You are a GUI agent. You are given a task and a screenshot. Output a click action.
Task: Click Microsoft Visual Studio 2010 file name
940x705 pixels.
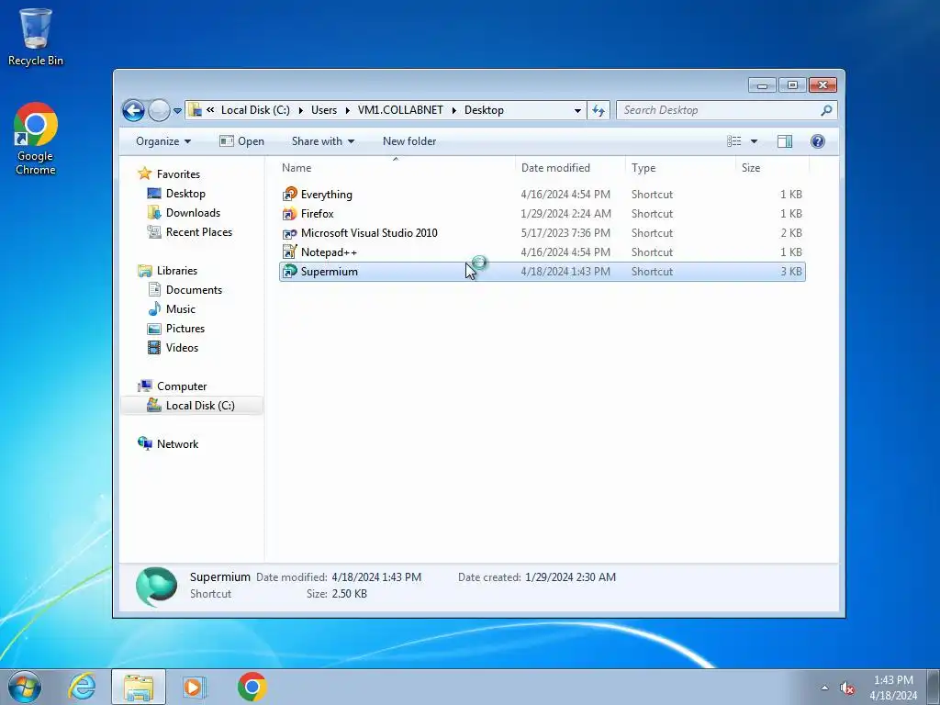tap(369, 233)
